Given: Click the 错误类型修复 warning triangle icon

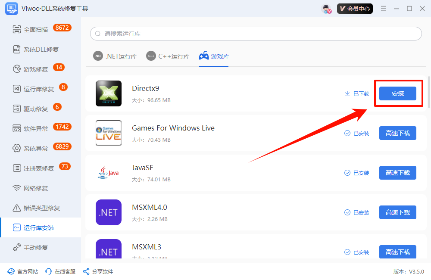Looking at the screenshot, I should coord(17,208).
